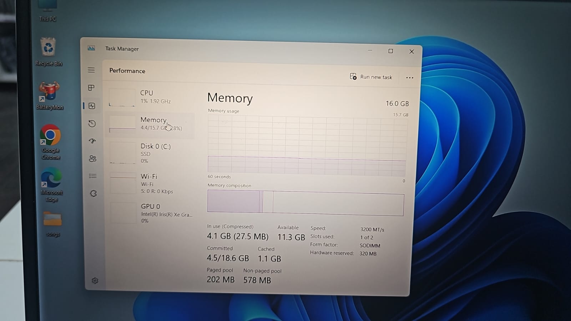Go to the Users page icon
This screenshot has height=321, width=571.
tap(93, 158)
